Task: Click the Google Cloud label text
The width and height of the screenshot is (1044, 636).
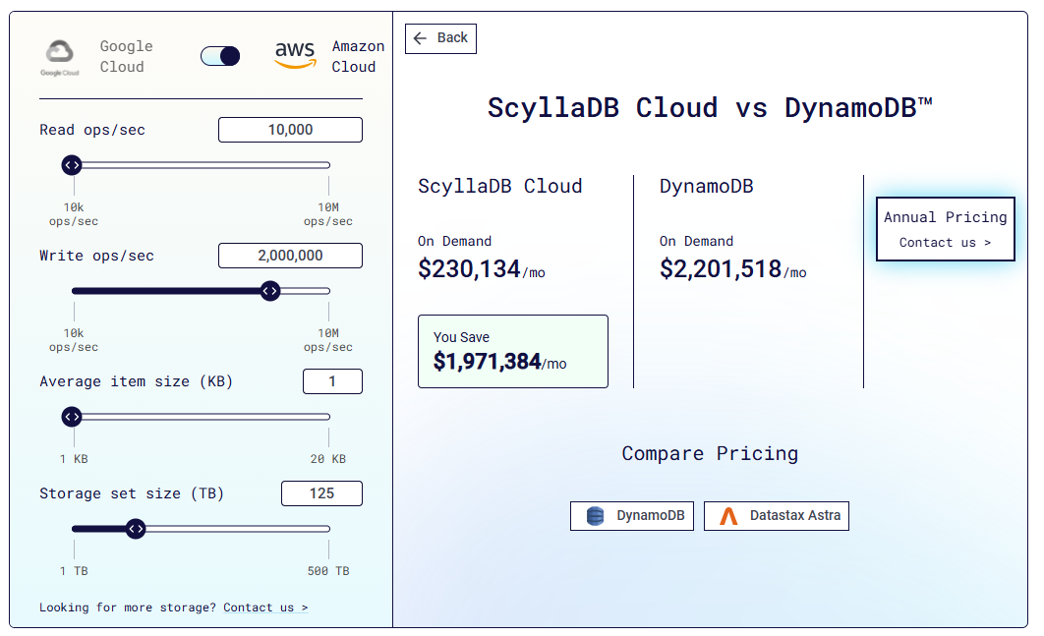Action: 126,57
